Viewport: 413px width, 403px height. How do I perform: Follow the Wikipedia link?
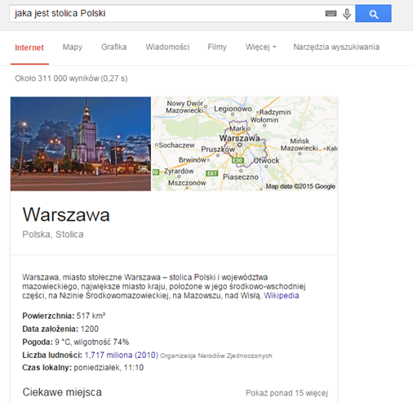pos(282,296)
